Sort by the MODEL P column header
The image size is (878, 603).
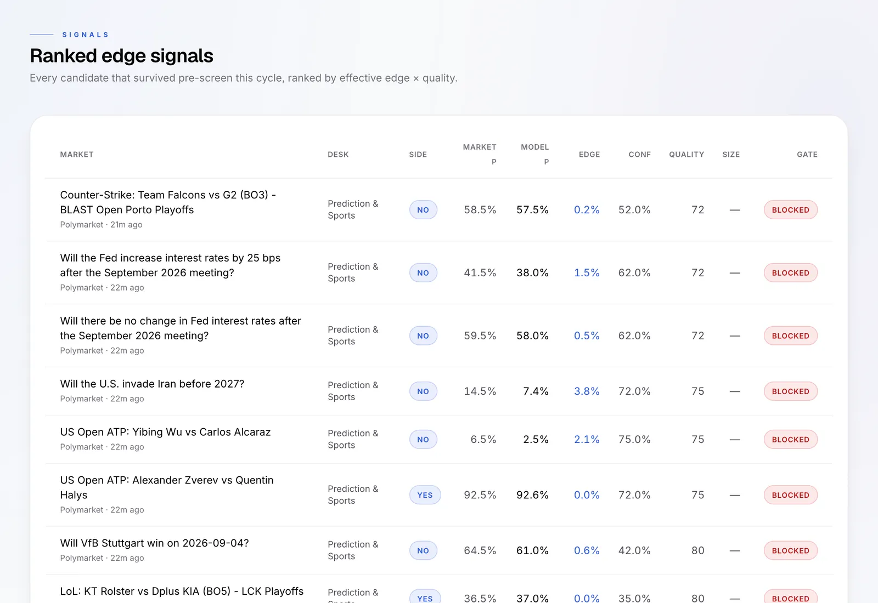pos(534,154)
